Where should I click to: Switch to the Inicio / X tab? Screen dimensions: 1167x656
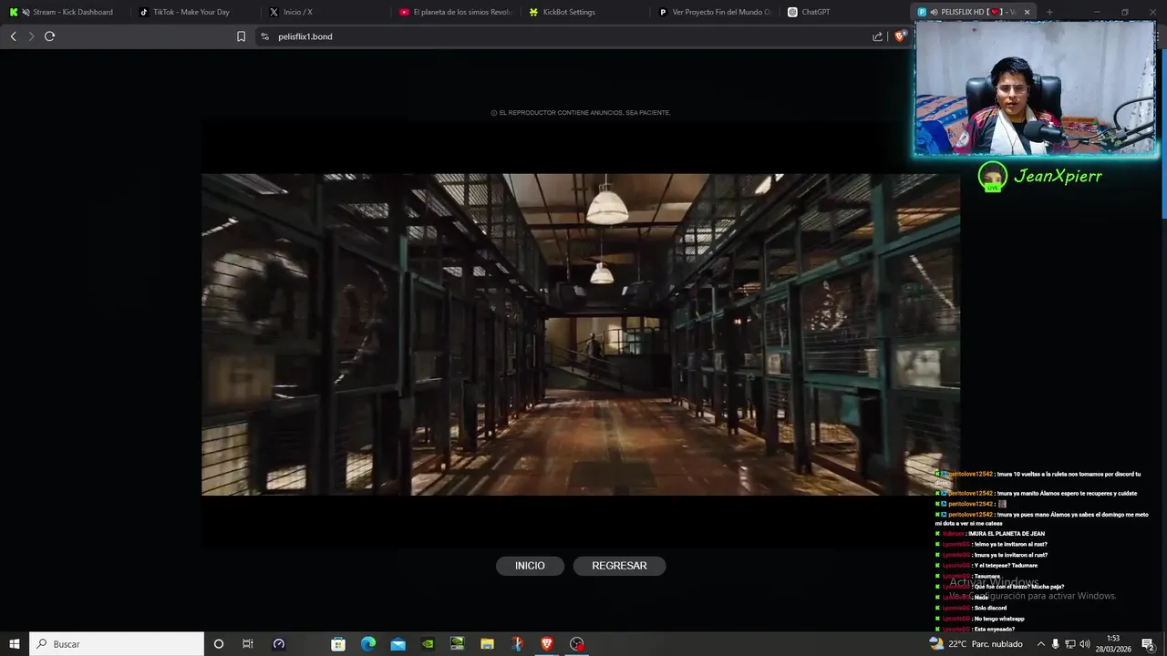[x=325, y=12]
